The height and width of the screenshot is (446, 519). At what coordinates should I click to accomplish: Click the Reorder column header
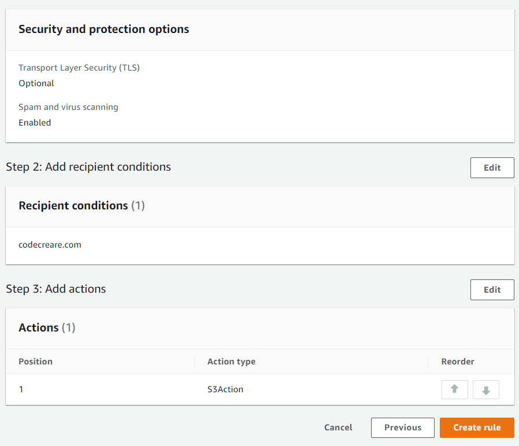[458, 362]
